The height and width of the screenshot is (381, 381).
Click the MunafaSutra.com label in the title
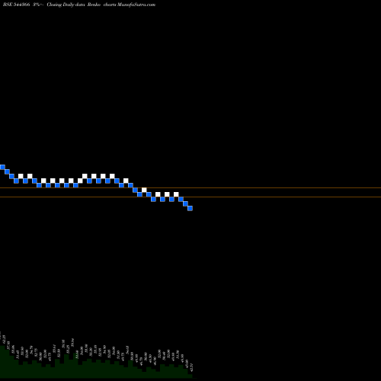click(136, 5)
